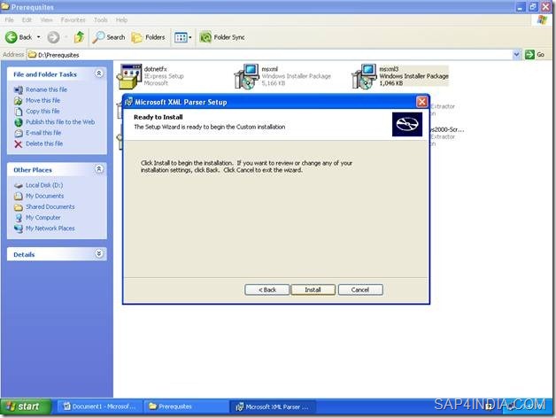Cancel the Microsoft XML Parser Setup
The height and width of the screenshot is (418, 556).
(x=360, y=290)
